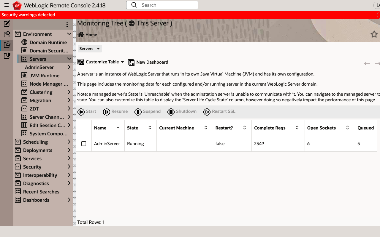
Task: Open the nav tree kebab menu
Action: 67,24
